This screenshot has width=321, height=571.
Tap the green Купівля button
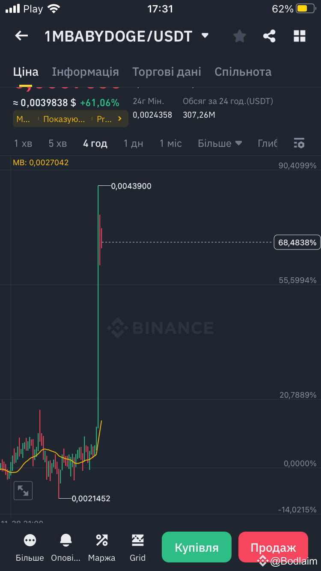pos(196,547)
